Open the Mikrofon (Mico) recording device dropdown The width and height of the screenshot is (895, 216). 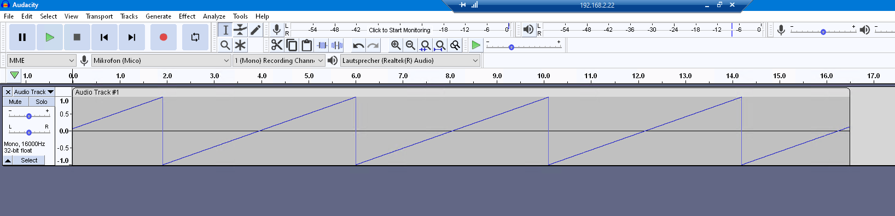[161, 61]
